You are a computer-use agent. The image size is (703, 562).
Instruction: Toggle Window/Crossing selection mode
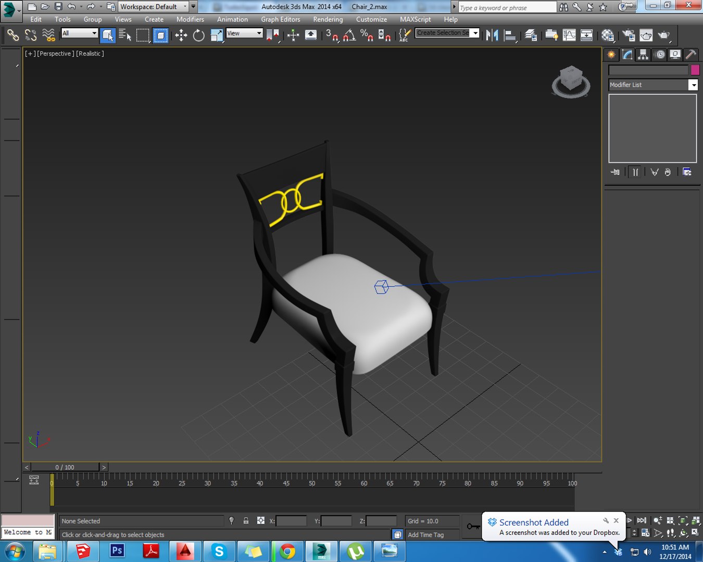160,35
